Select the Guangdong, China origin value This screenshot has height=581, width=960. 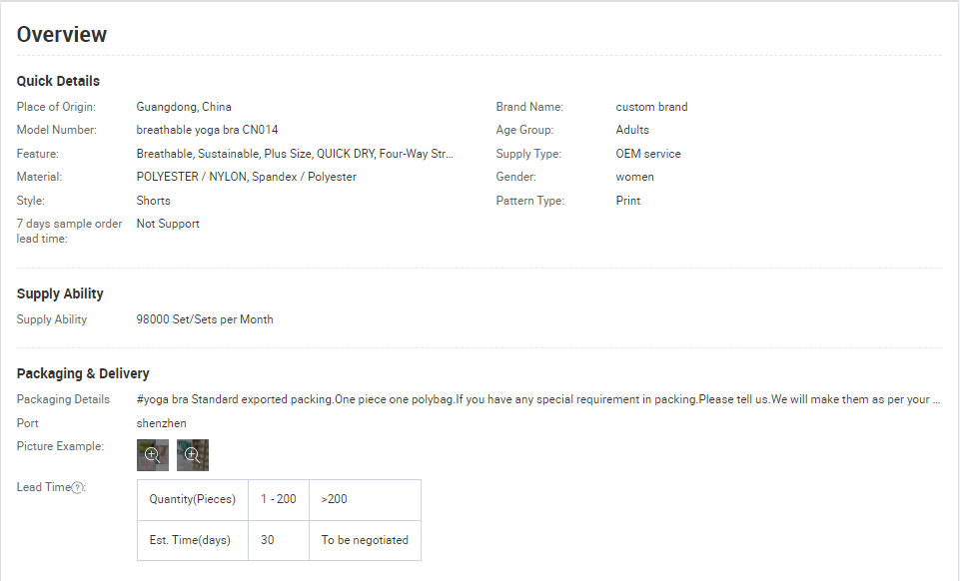click(184, 107)
